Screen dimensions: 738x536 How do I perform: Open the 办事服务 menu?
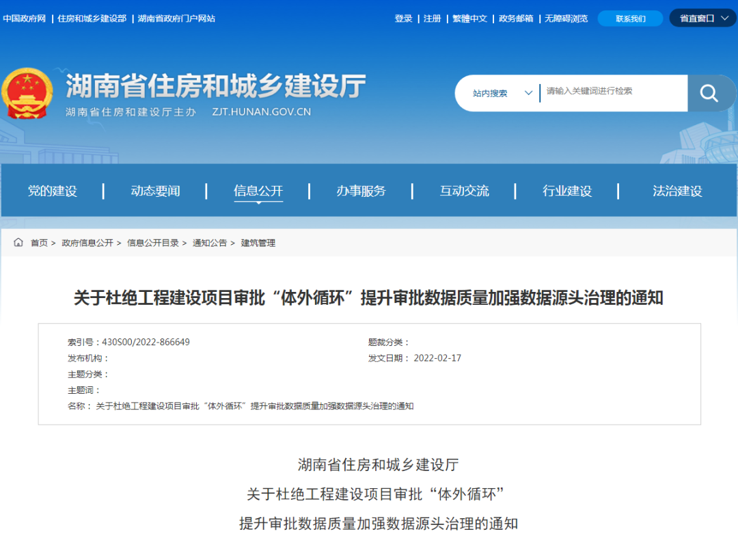(361, 191)
